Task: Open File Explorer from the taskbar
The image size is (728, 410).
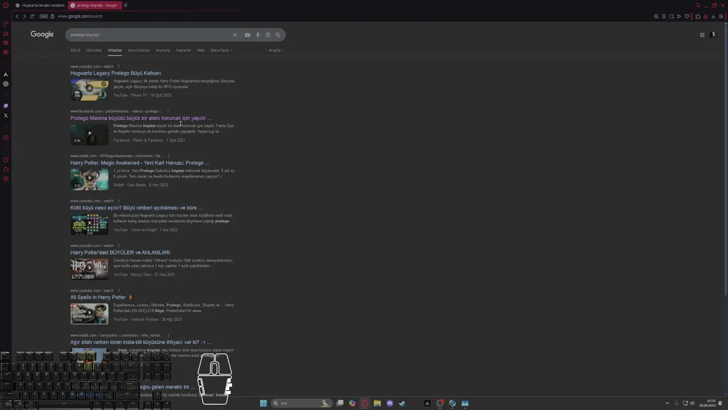Action: pos(377,403)
